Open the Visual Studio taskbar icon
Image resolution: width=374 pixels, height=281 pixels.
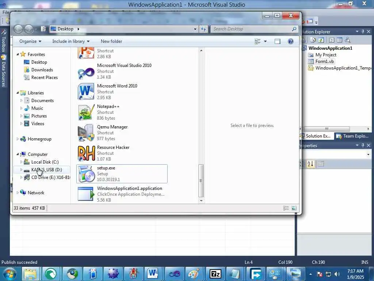click(175, 274)
